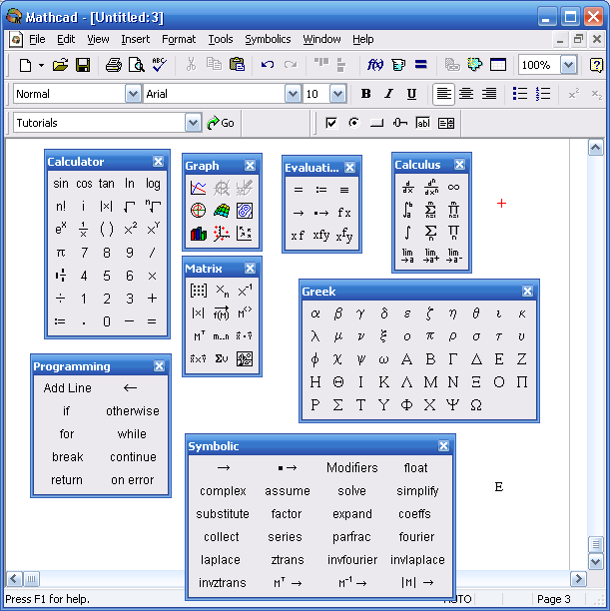Open the Symbolics menu

pos(268,39)
